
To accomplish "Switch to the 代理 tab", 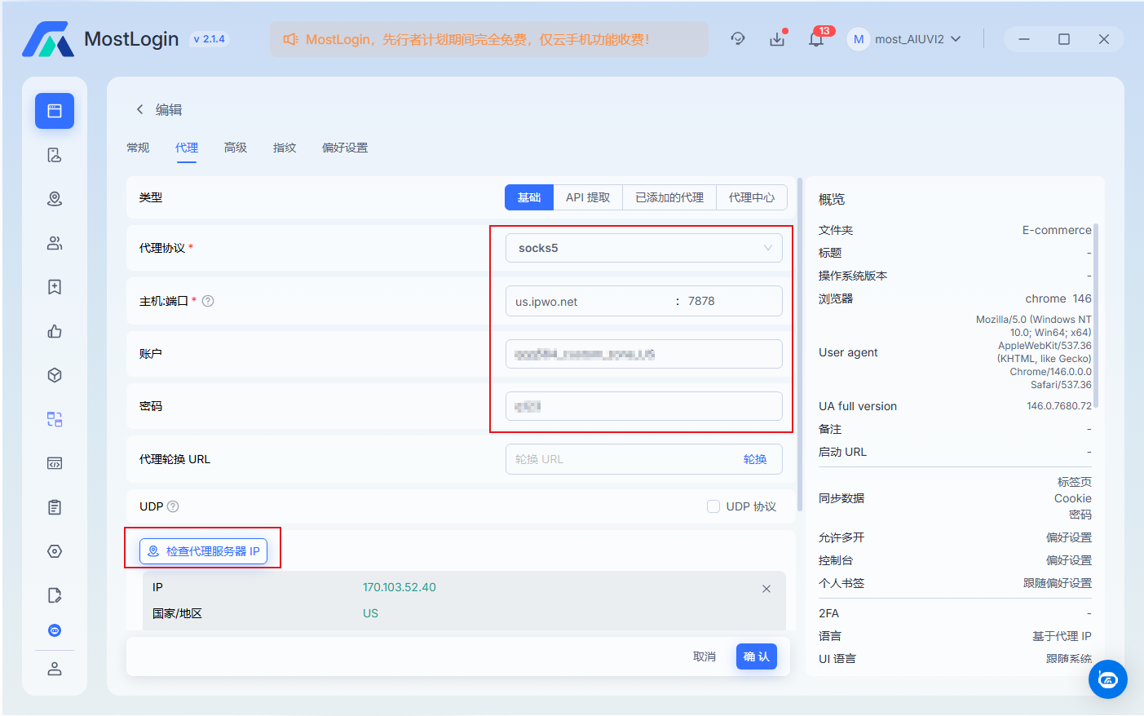I will coord(187,148).
